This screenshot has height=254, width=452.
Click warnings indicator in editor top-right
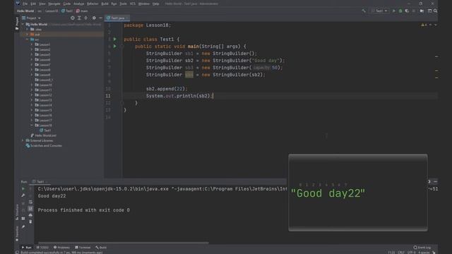pyautogui.click(x=424, y=25)
